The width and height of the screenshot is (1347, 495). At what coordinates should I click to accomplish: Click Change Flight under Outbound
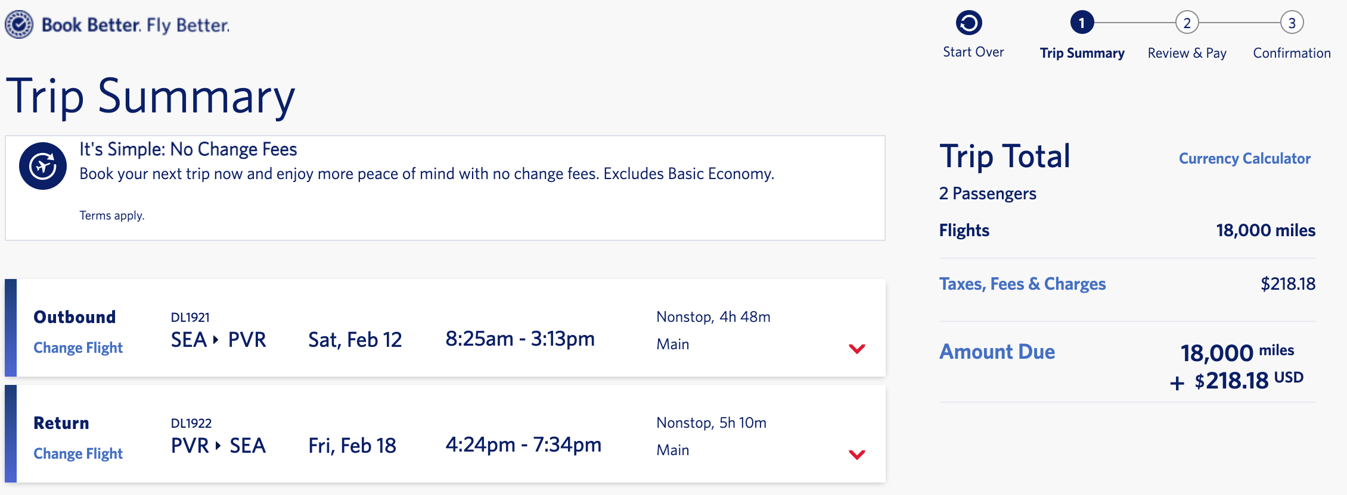coord(77,347)
